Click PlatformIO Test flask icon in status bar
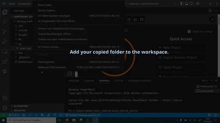Screen dimensions: 220x123 [48, 115]
